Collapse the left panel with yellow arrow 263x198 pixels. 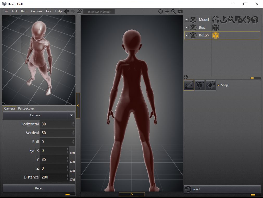pyautogui.click(x=78, y=105)
